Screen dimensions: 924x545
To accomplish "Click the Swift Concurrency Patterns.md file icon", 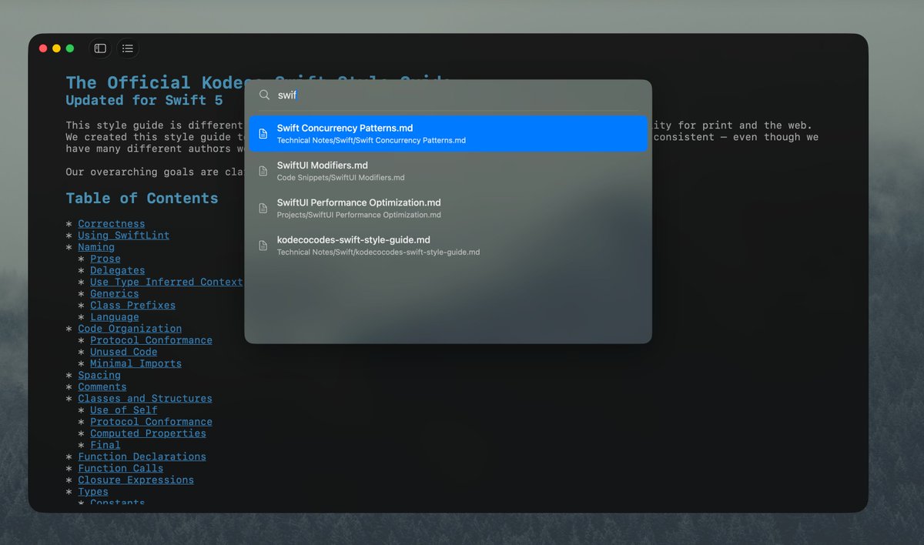I will [x=263, y=134].
